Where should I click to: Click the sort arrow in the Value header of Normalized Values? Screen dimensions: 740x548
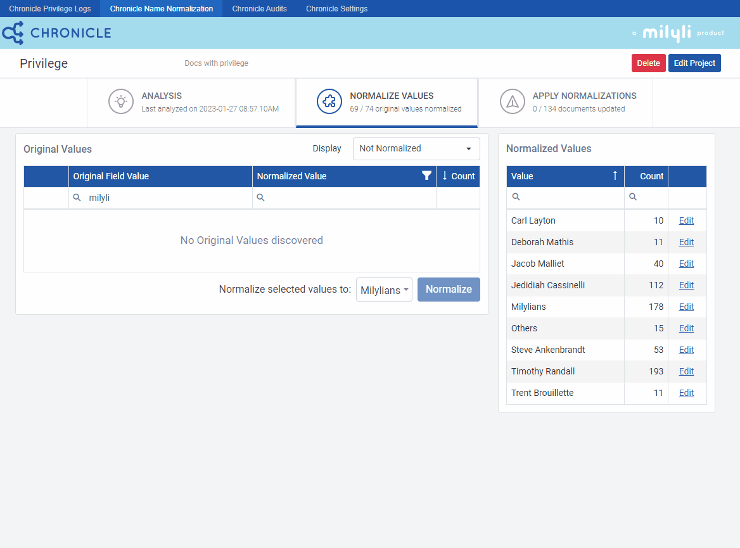[615, 175]
